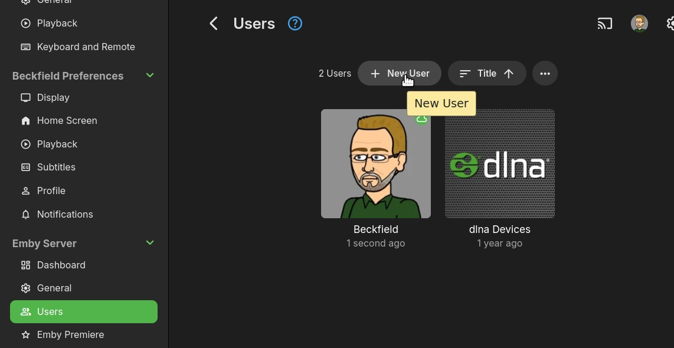674x348 pixels.
Task: Click the dlna Devices name label
Action: click(499, 229)
